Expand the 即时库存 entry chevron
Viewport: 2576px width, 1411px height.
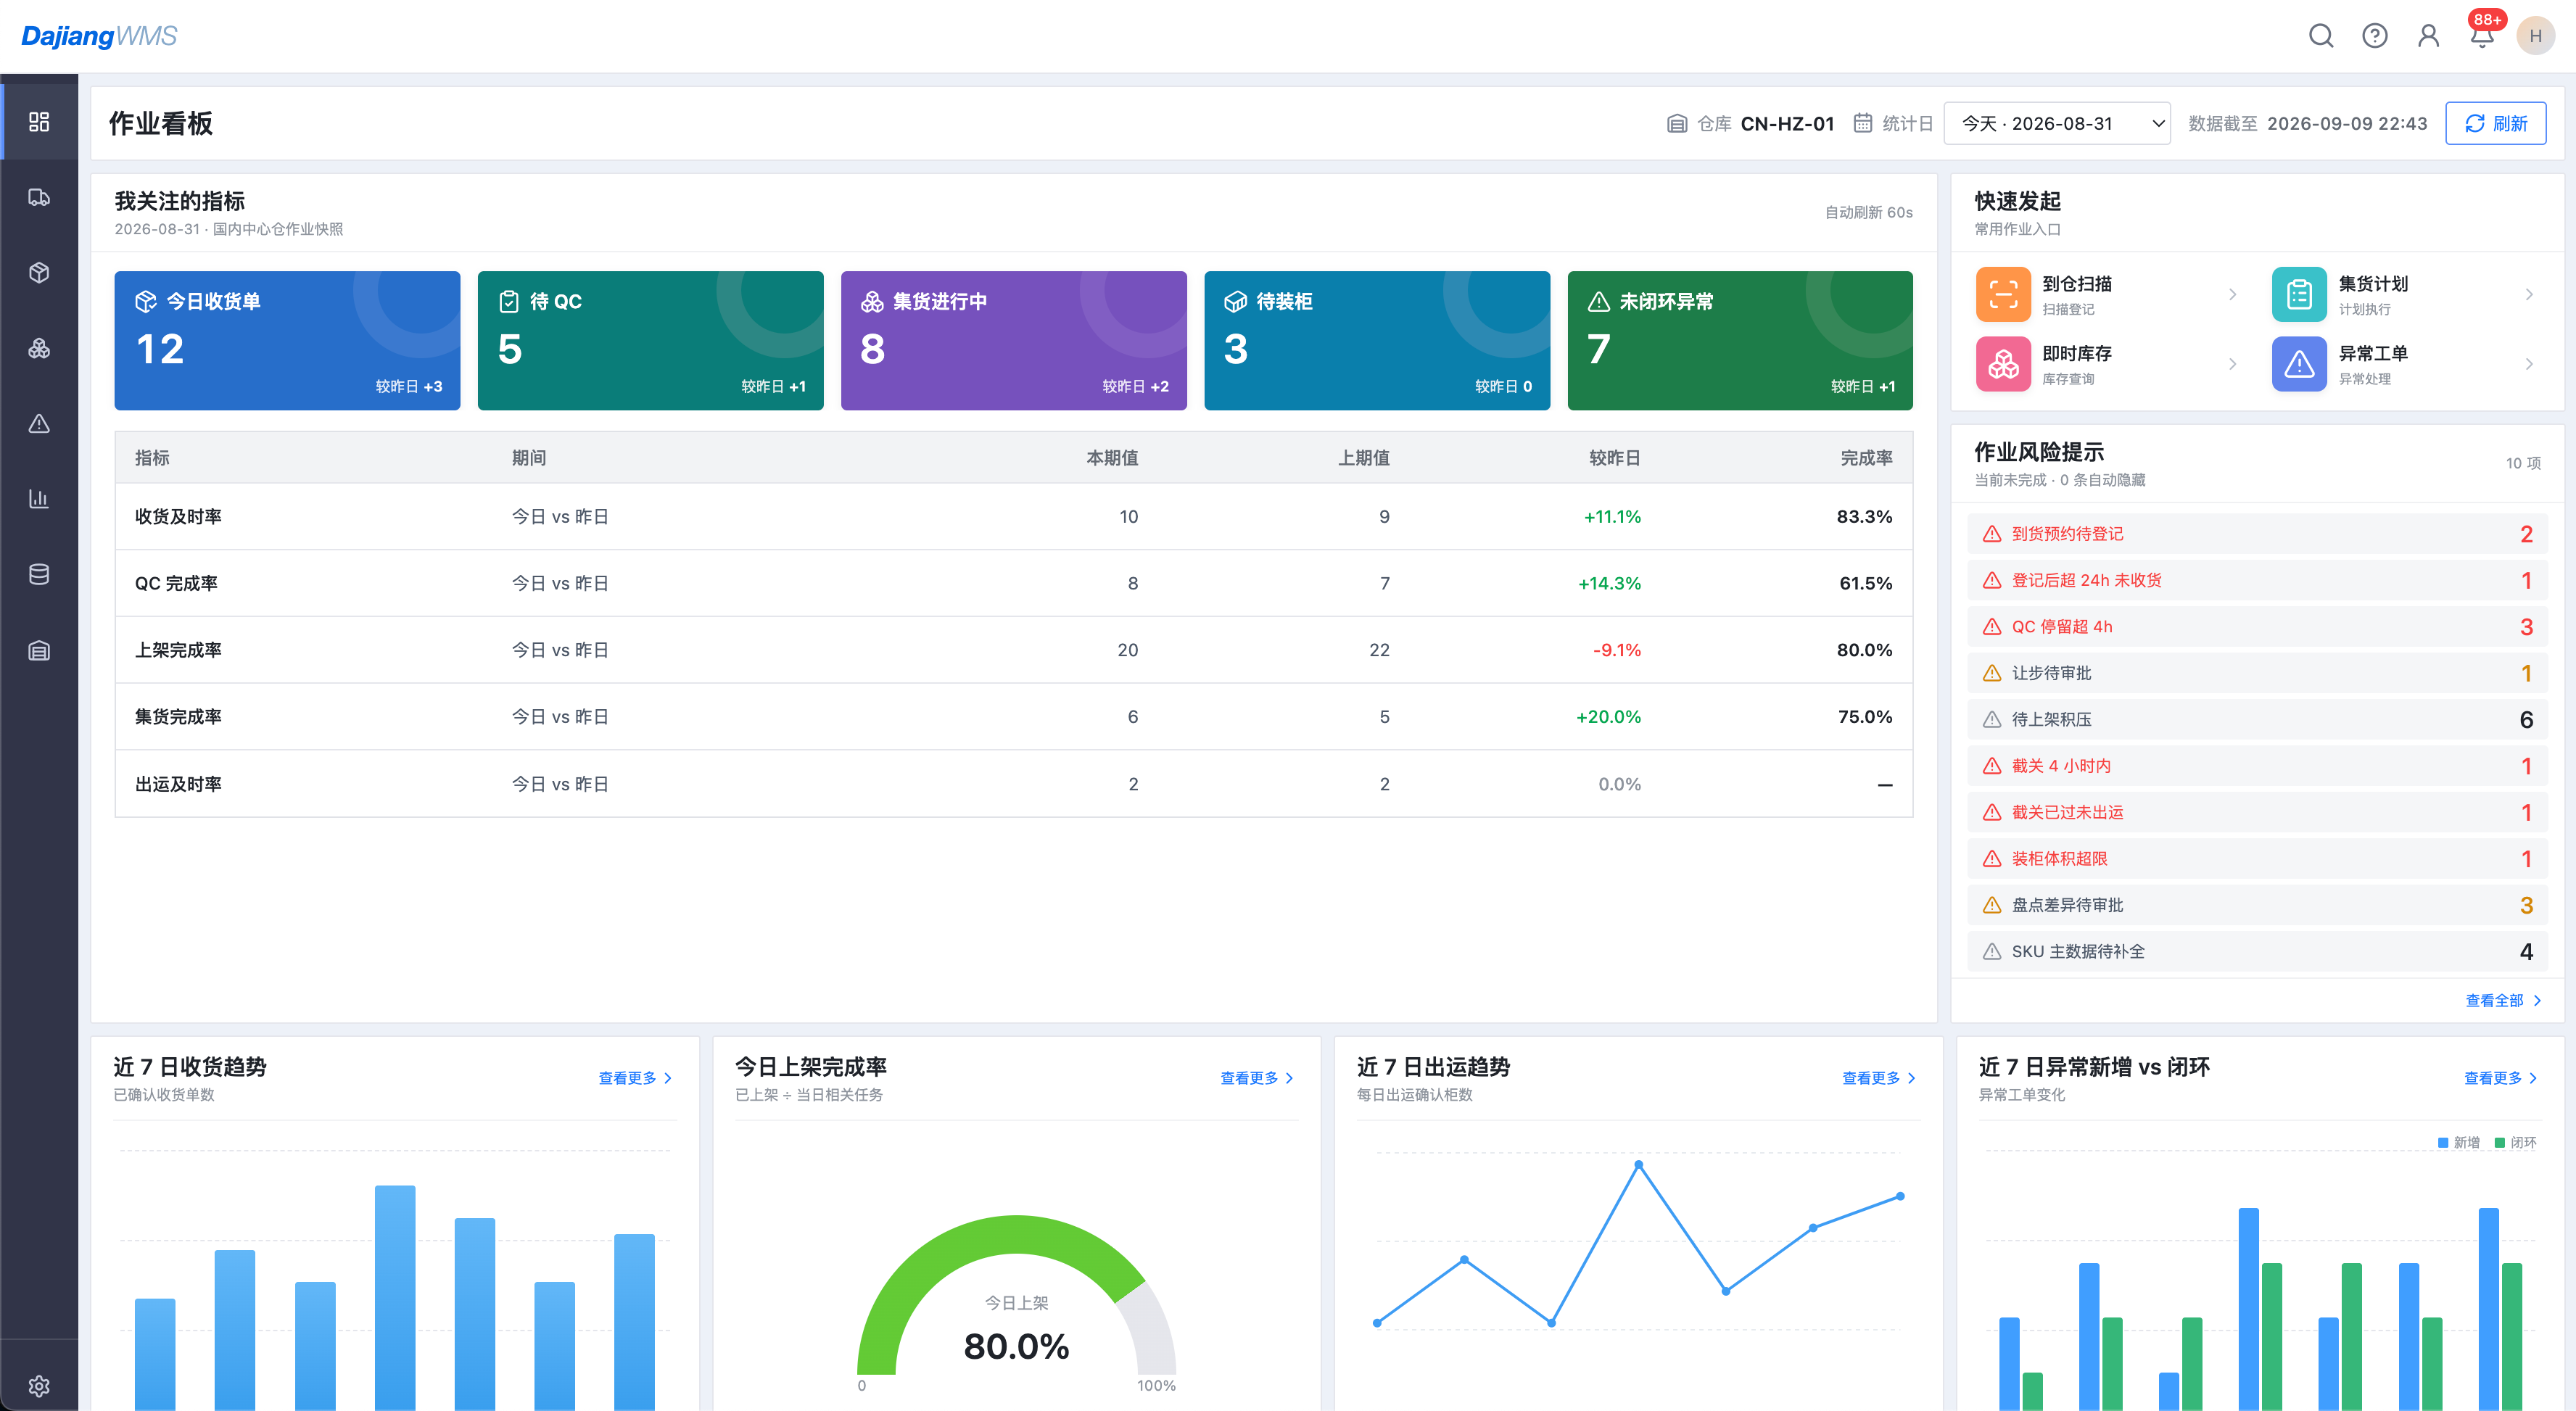(2232, 364)
